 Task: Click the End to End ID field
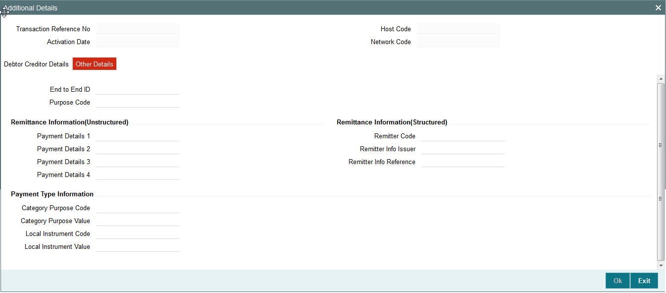pyautogui.click(x=138, y=89)
